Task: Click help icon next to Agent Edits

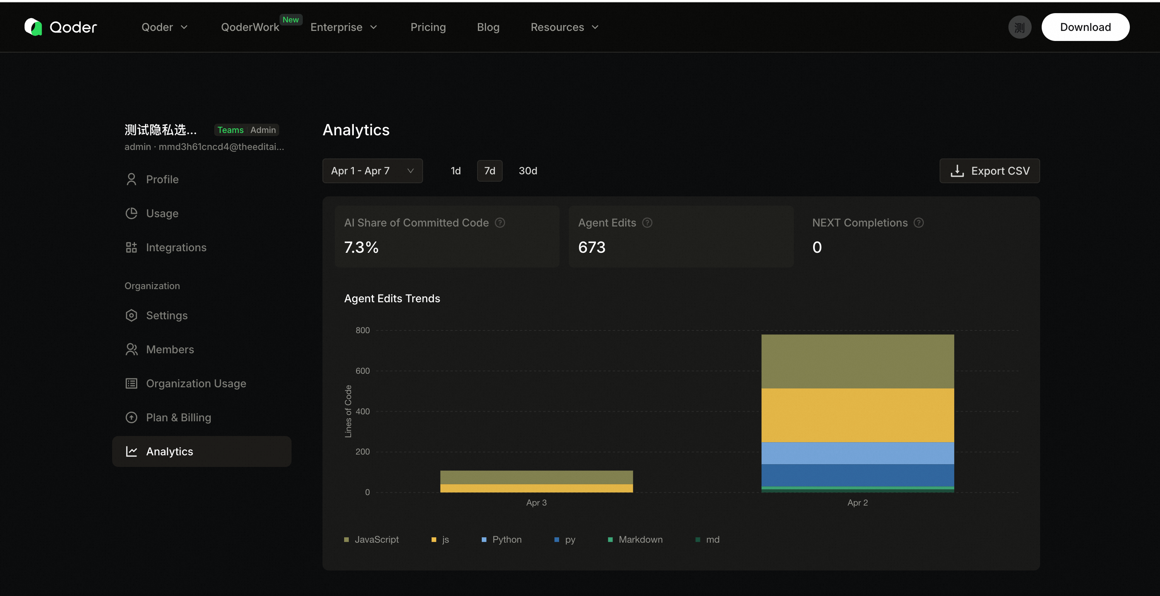Action: 647,223
